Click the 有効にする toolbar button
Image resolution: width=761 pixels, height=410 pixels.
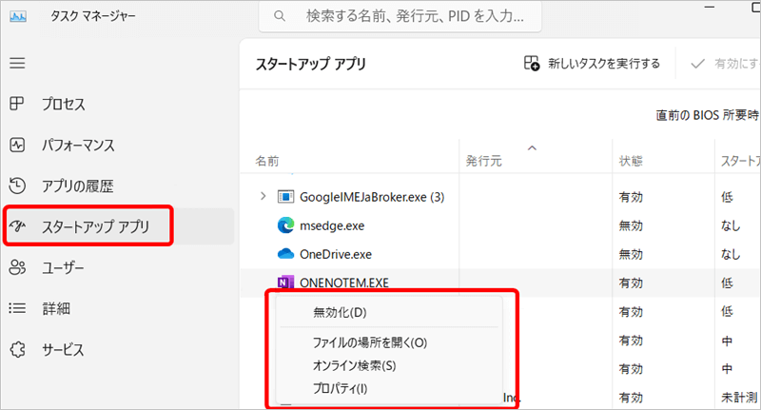point(725,64)
